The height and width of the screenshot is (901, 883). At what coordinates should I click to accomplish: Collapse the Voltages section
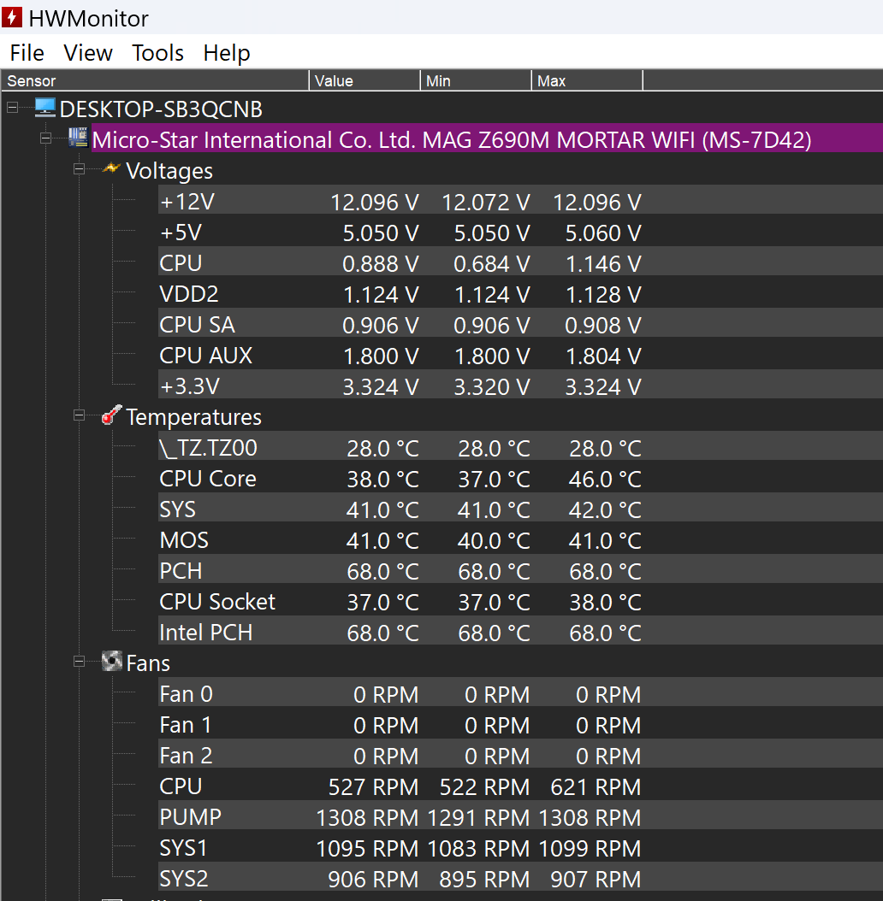coord(80,169)
